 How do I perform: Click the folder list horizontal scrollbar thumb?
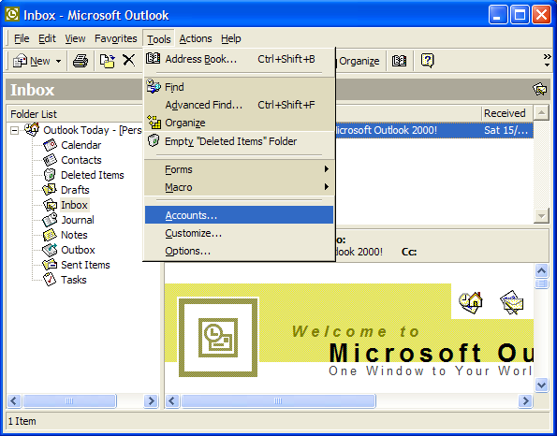[69, 400]
